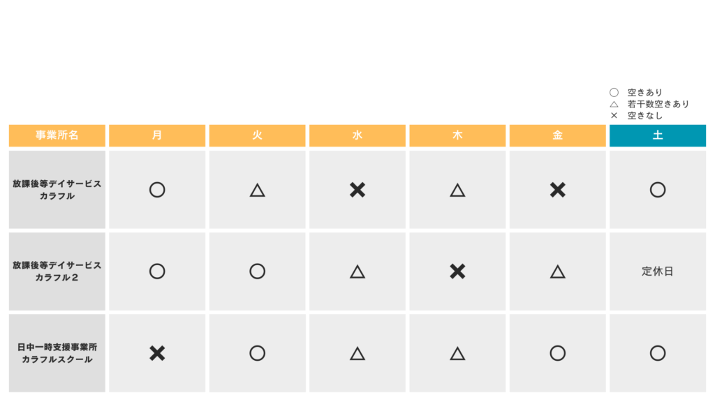Click the triangle icon for カラフル on Tuesday
Screen dimensions: 715x402
[x=257, y=190]
